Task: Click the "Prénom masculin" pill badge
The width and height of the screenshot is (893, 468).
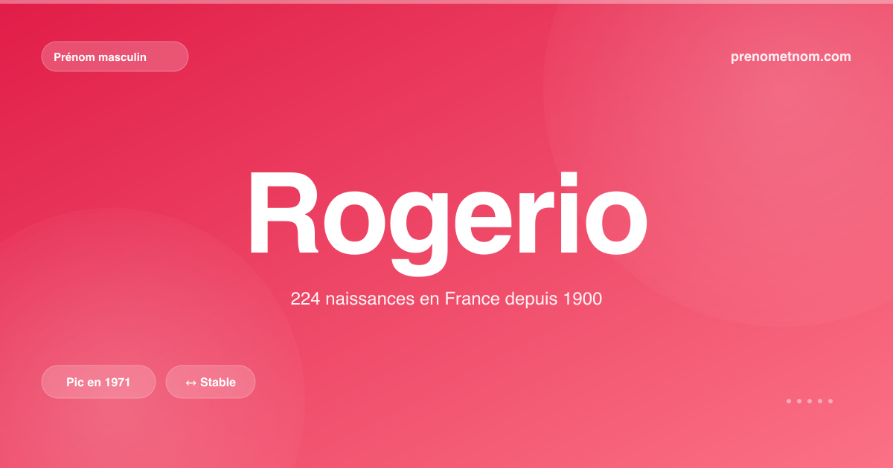Action: coord(115,56)
